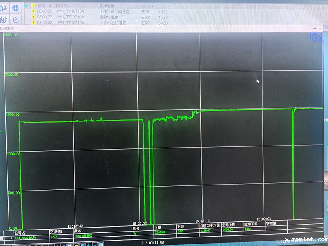Open the open-book icon in left panel
328x246 pixels.
(x=4, y=20)
